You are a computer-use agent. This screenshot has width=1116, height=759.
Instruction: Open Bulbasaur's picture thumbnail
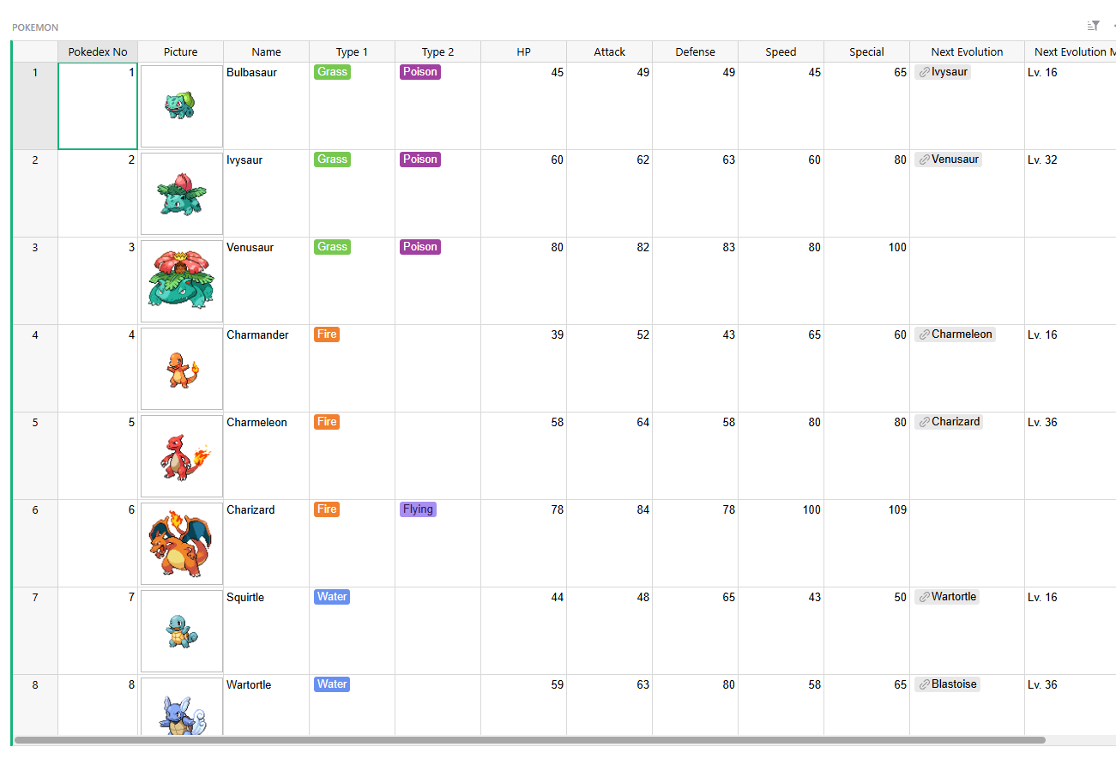182,106
